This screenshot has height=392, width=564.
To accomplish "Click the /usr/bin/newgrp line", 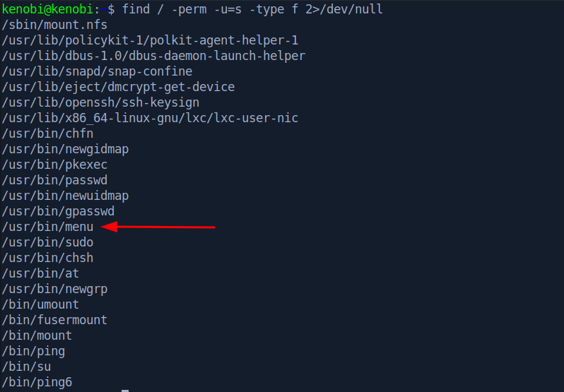I will click(x=54, y=290).
